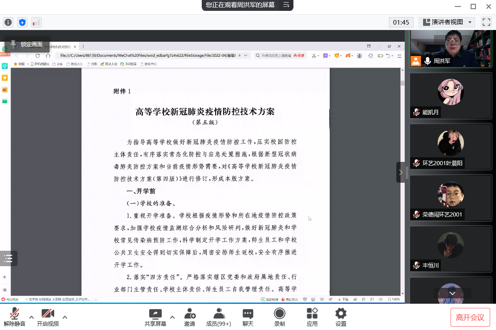Click the blue encryption shield icon
The height and width of the screenshot is (330, 496).
22,22
